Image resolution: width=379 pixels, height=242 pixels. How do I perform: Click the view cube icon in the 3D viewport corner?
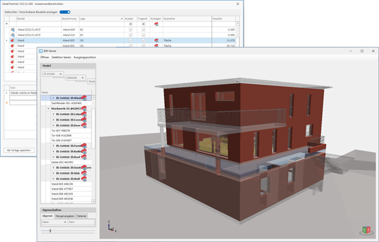[366, 230]
